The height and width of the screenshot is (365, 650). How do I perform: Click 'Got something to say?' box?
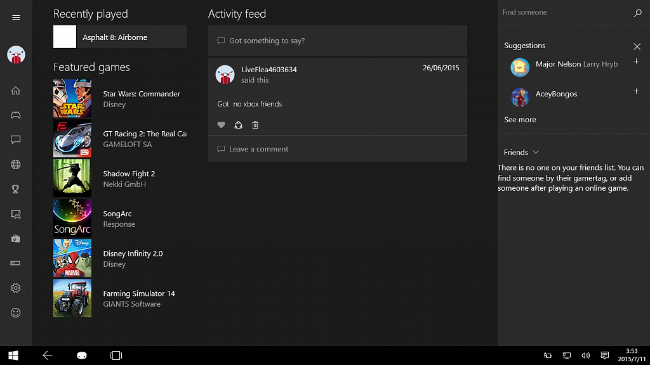click(x=338, y=41)
